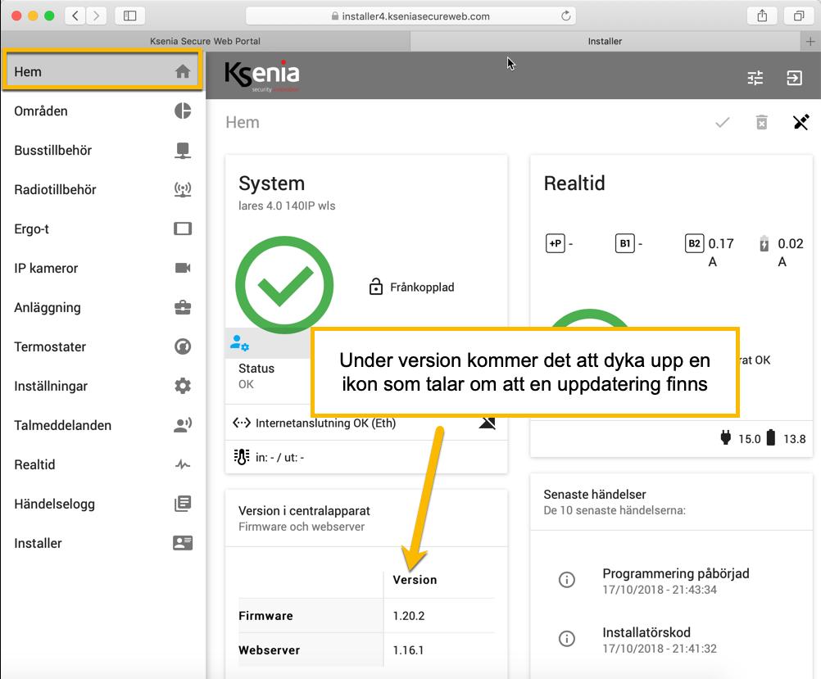The image size is (821, 679).
Task: Click "Internetanslutning OK (Eth)" text
Action: (x=325, y=423)
